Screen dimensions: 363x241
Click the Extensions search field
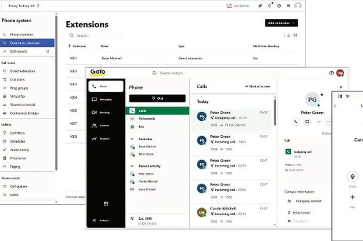[95, 36]
